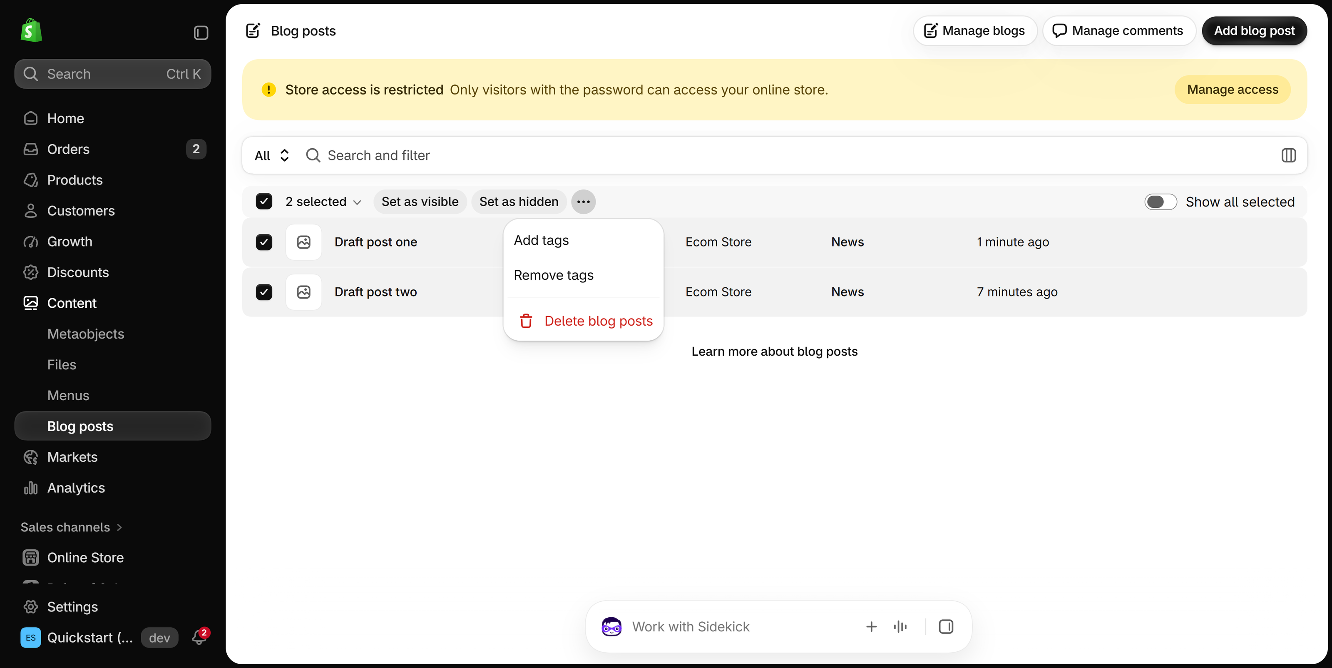1332x668 pixels.
Task: Click the Set as visible button
Action: (419, 202)
